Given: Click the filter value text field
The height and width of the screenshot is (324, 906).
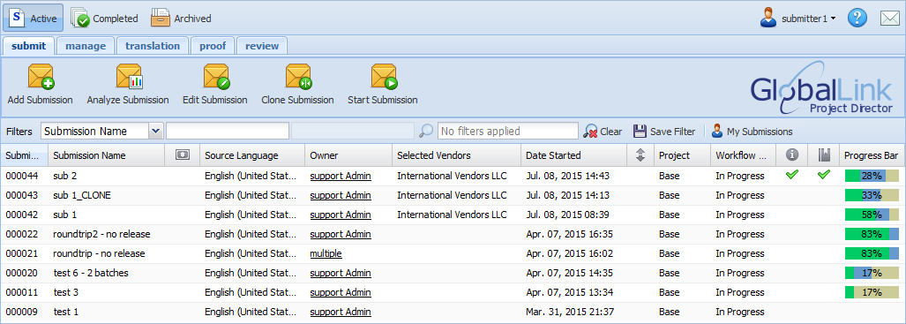Looking at the screenshot, I should point(228,132).
